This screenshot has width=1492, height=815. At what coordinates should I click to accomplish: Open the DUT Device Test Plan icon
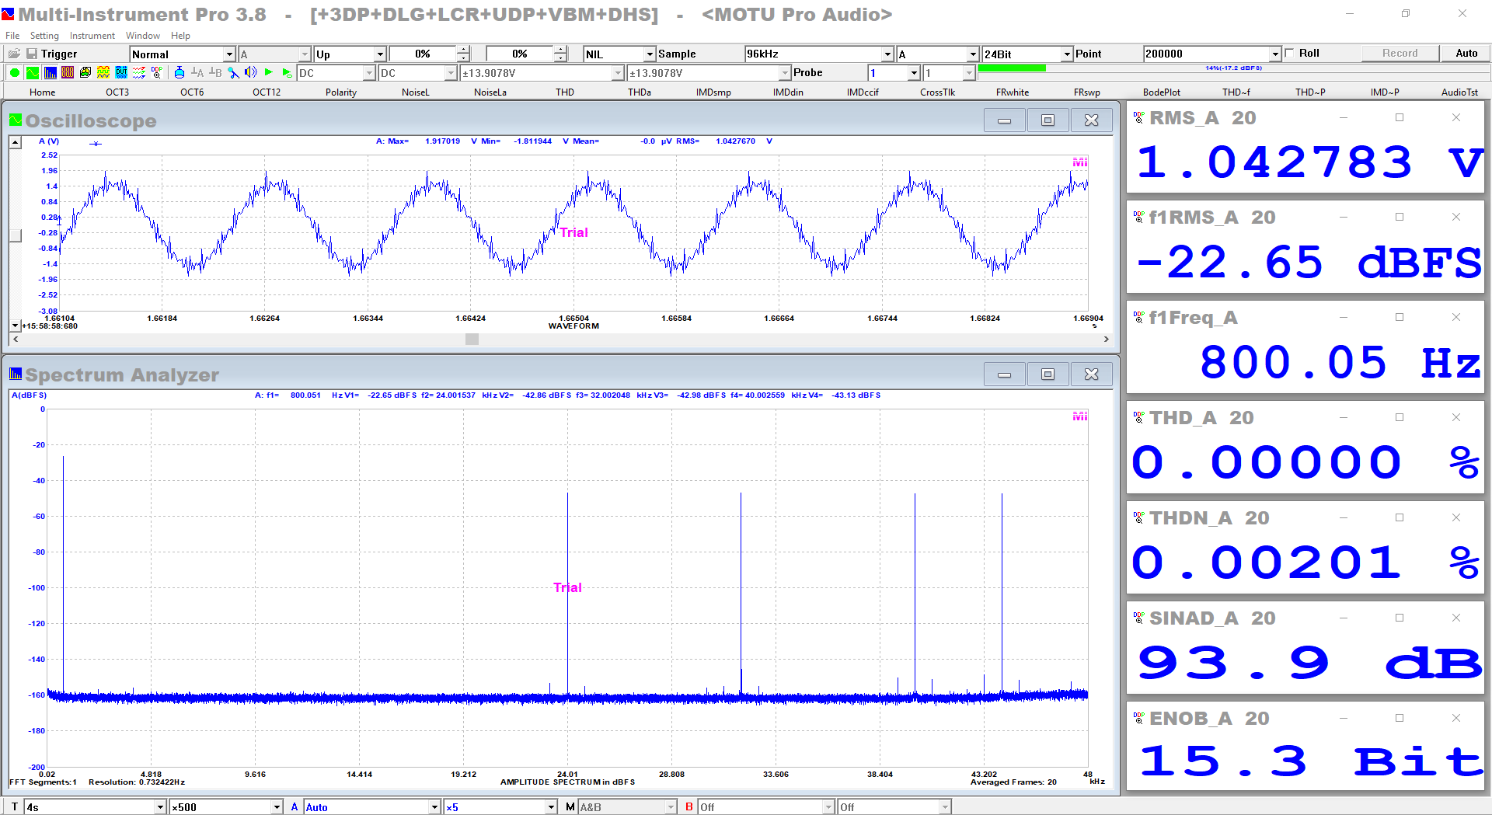pyautogui.click(x=121, y=72)
